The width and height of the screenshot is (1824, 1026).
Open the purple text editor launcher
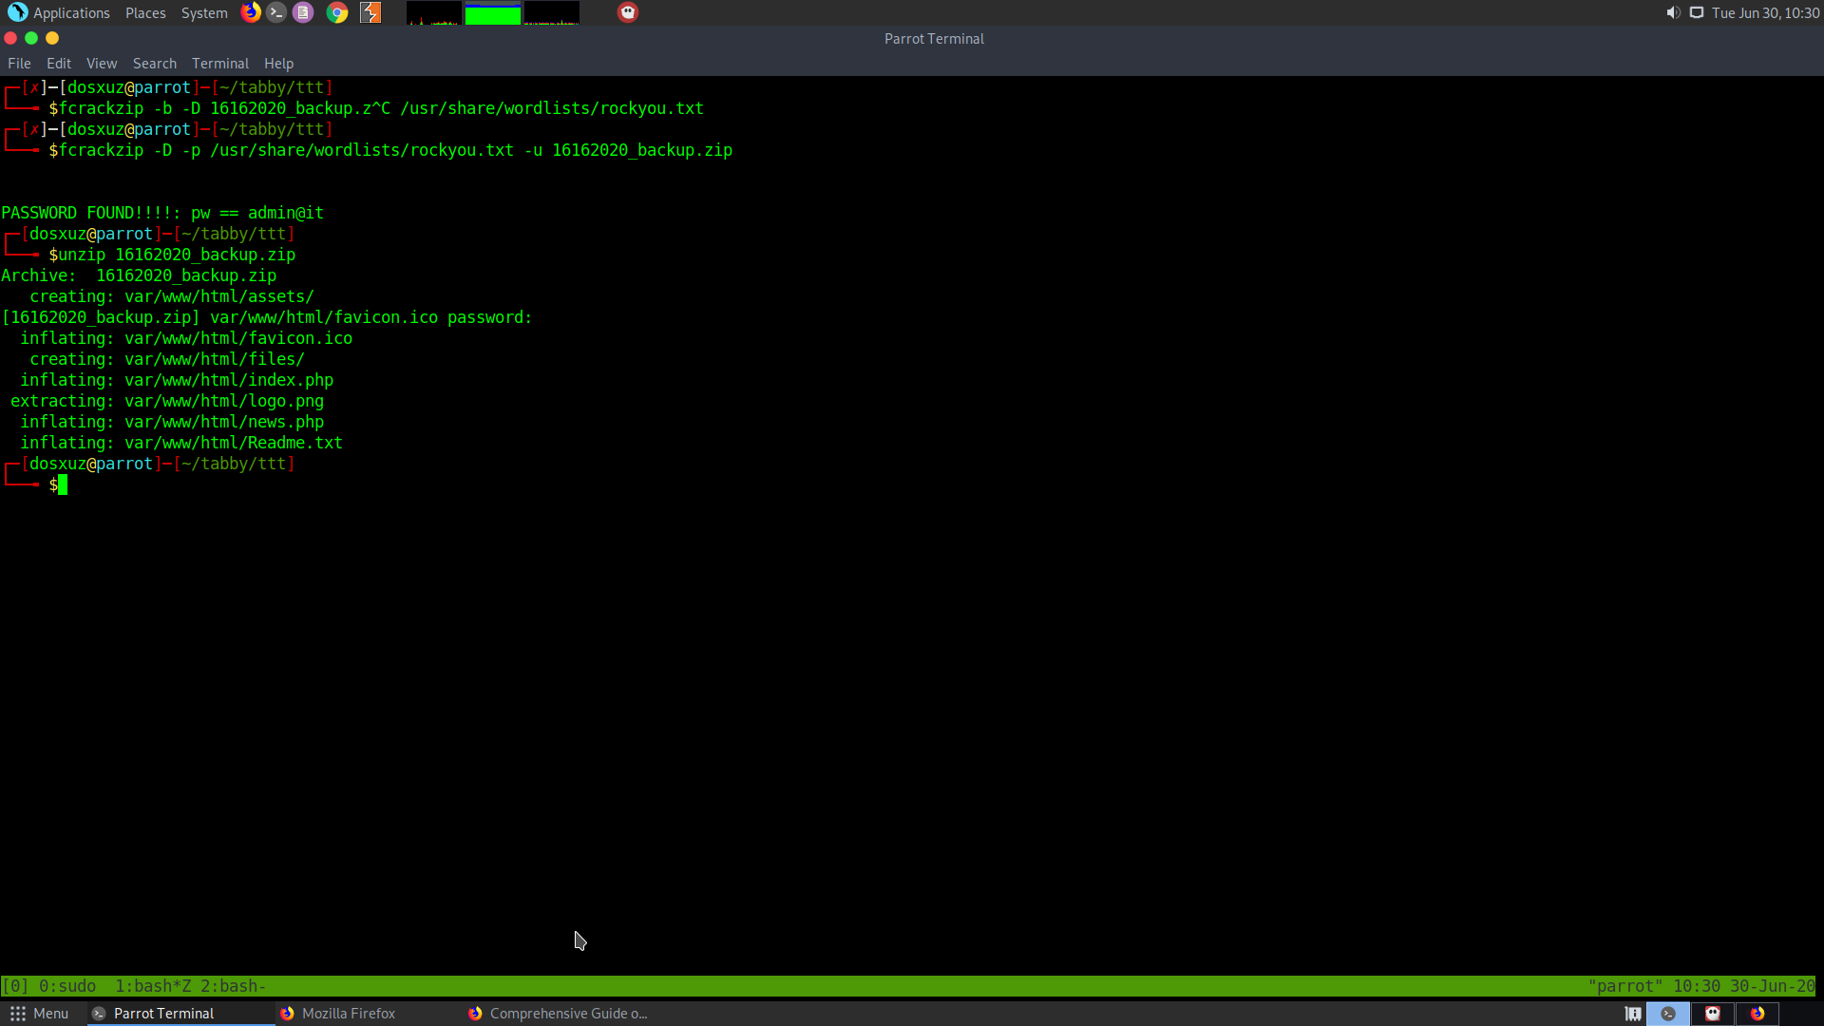(x=303, y=12)
